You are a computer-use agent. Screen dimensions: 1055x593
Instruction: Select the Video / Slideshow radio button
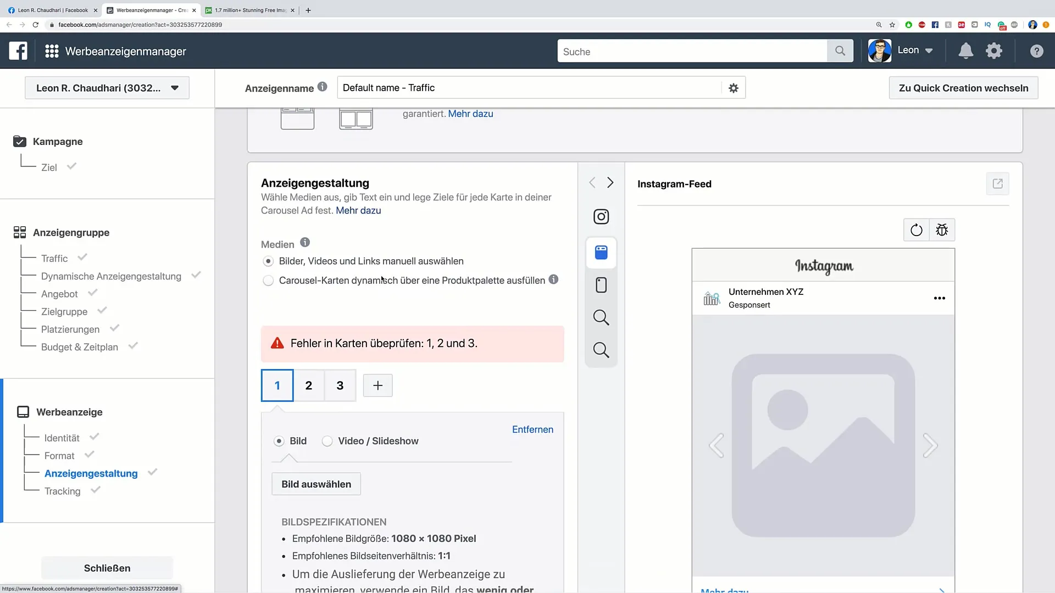tap(327, 441)
